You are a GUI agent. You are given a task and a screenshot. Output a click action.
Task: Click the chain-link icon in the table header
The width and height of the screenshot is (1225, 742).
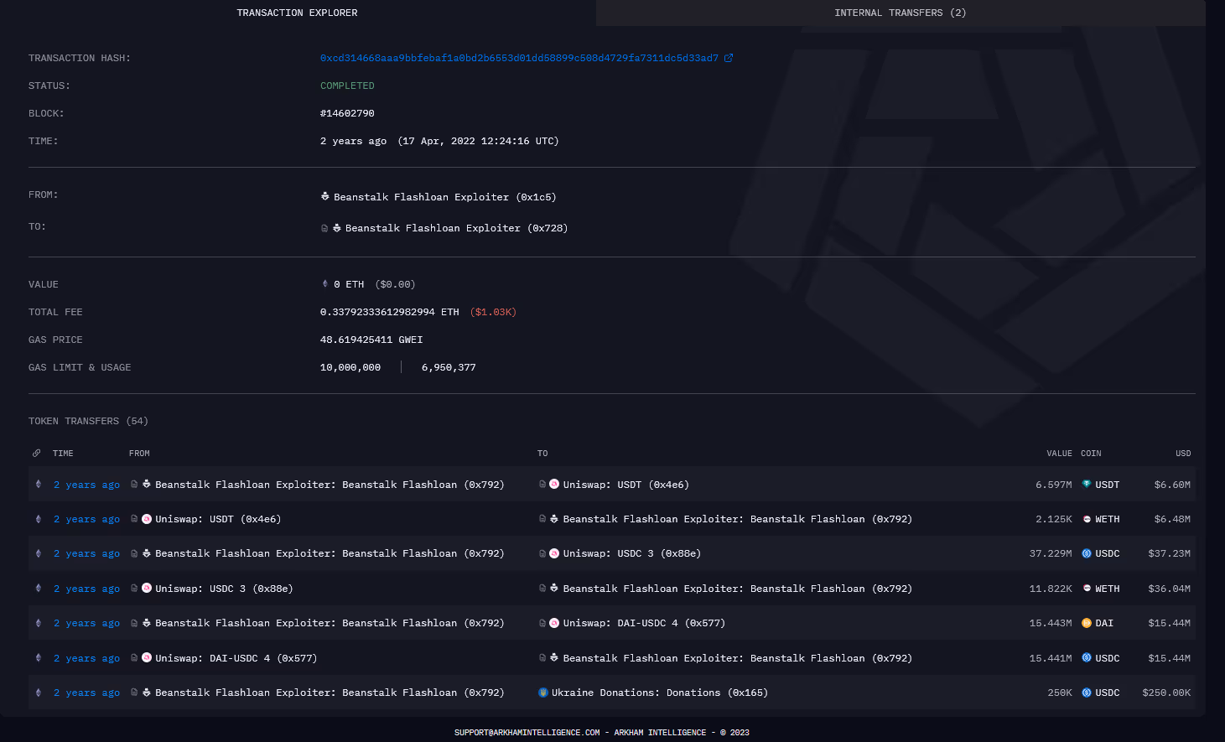coord(36,453)
